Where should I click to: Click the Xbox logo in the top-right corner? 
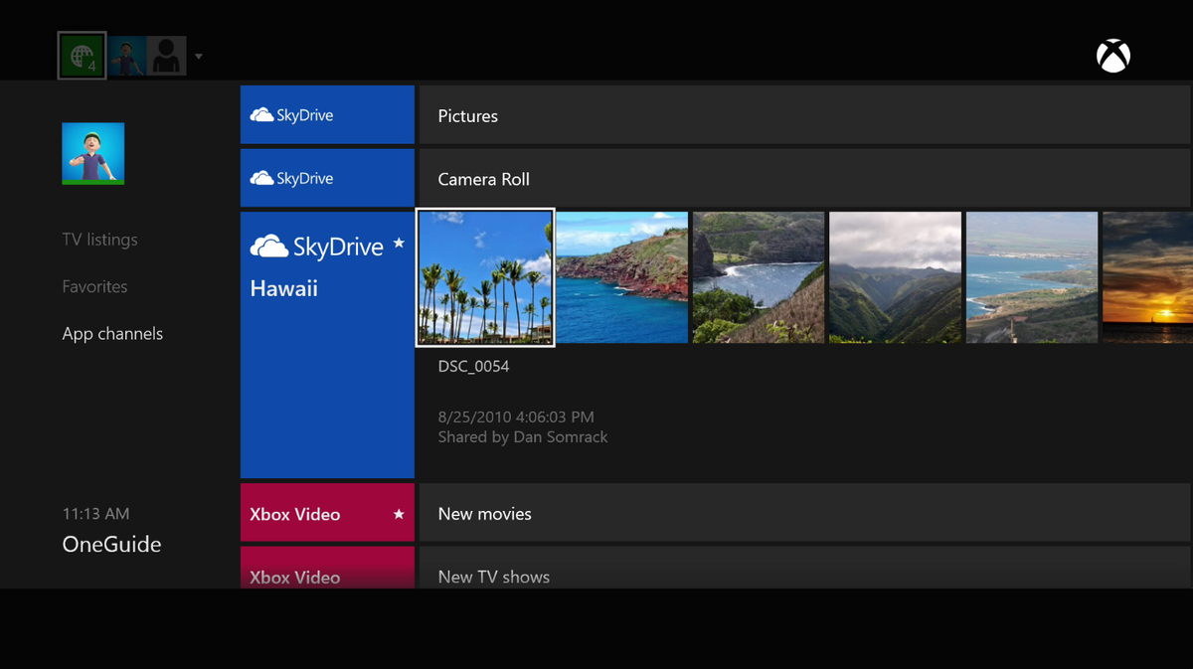1112,56
